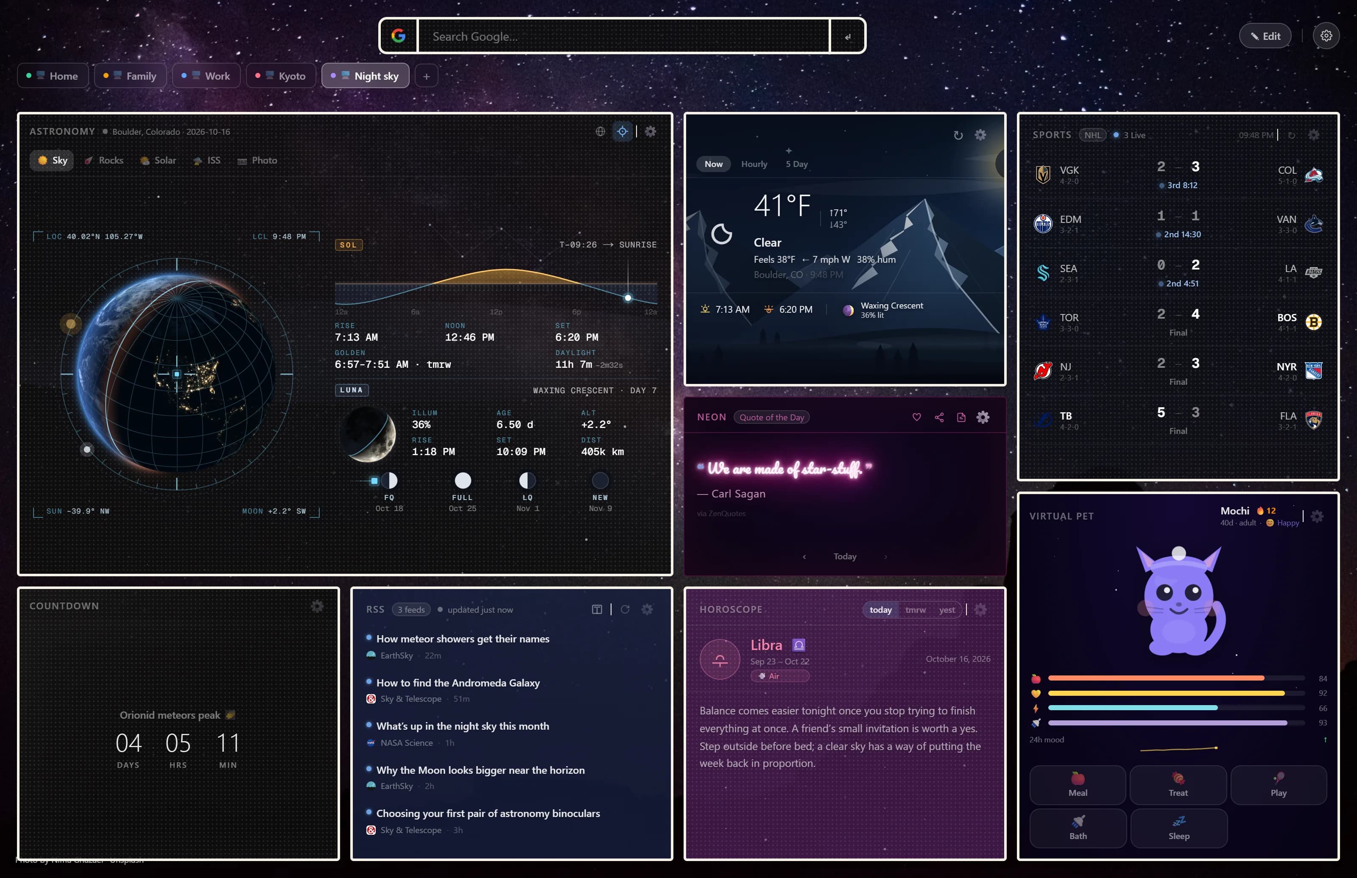Image resolution: width=1357 pixels, height=878 pixels.
Task: Show the Hourly weather forecast
Action: click(754, 164)
